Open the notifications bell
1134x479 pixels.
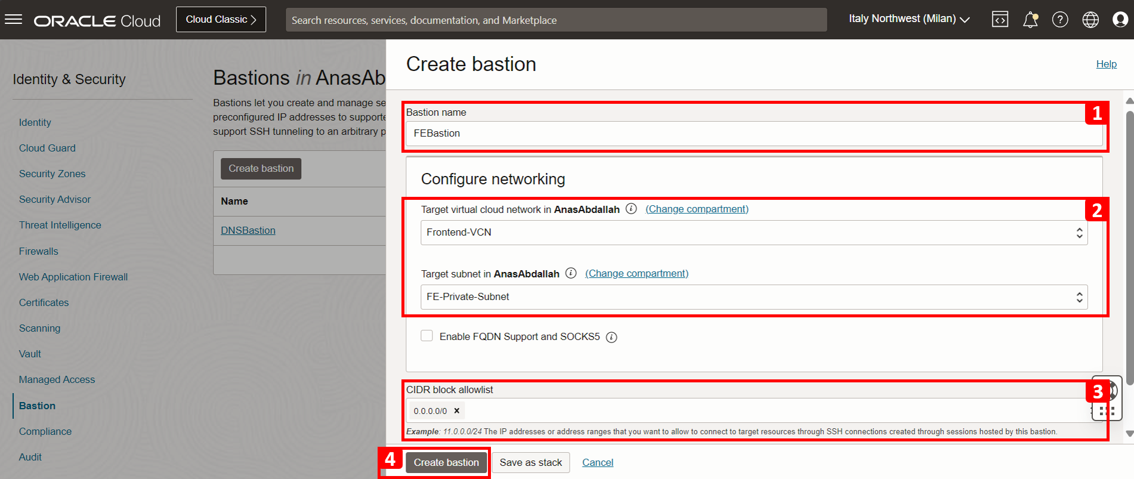[1030, 20]
